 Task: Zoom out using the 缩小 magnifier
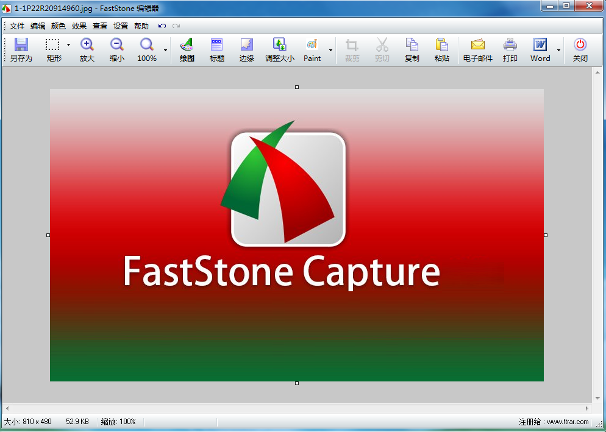pyautogui.click(x=117, y=49)
